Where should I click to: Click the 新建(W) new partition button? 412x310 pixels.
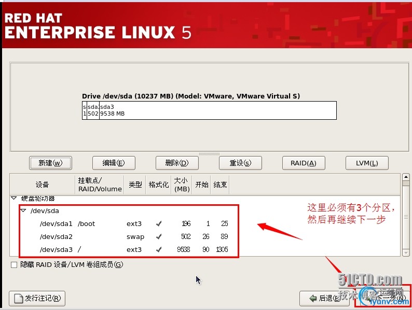click(x=50, y=163)
